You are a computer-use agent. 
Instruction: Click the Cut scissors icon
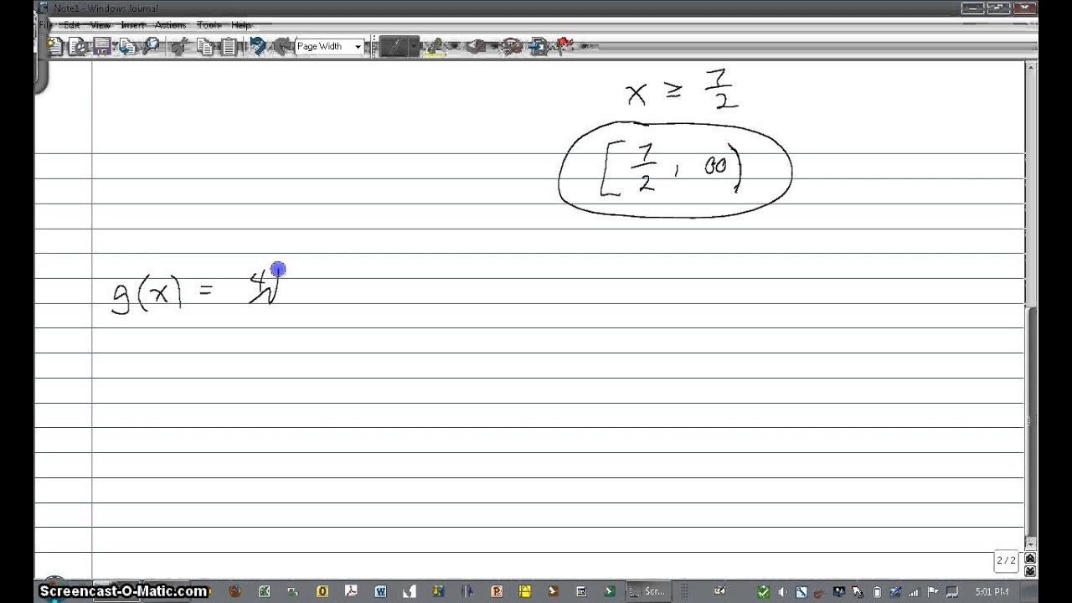178,47
